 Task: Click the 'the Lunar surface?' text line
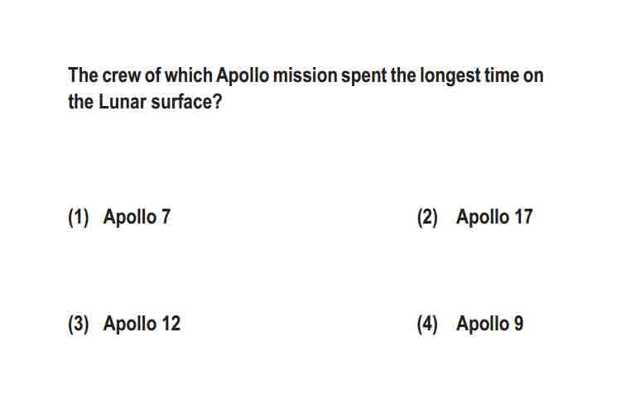pyautogui.click(x=145, y=101)
